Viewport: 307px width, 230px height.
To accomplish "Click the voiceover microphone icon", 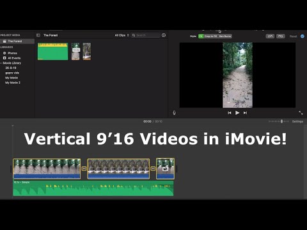I will tap(174, 112).
